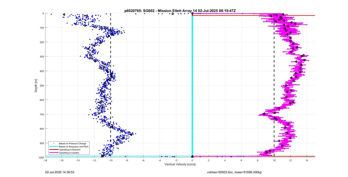This screenshot has height=177, width=348.
Task: Click the x-axis tick label -10
Action: 110,160
